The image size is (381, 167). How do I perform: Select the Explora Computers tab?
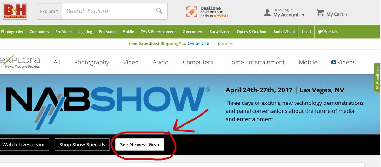click(198, 62)
